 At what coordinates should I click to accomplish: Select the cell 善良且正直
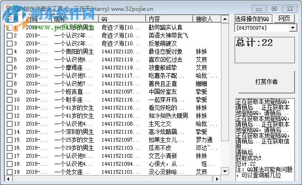pyautogui.click(x=163, y=84)
